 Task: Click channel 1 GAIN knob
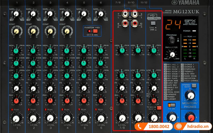(x=16, y=14)
